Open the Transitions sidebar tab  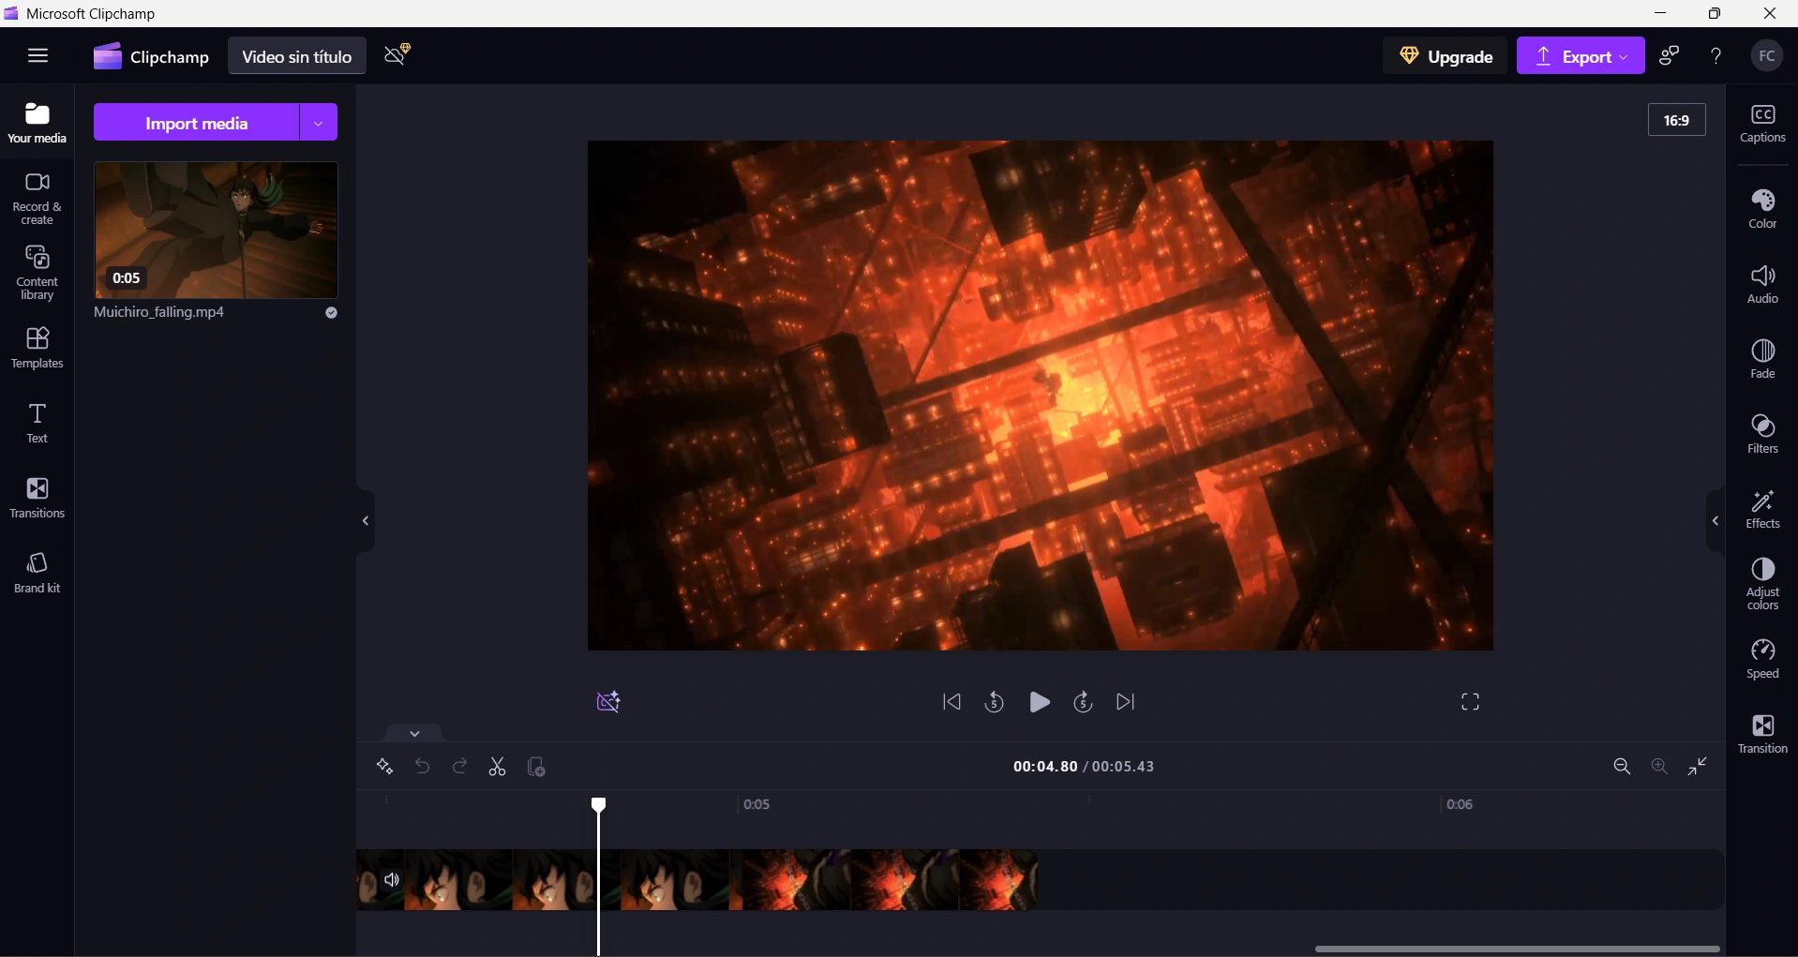pos(37,498)
